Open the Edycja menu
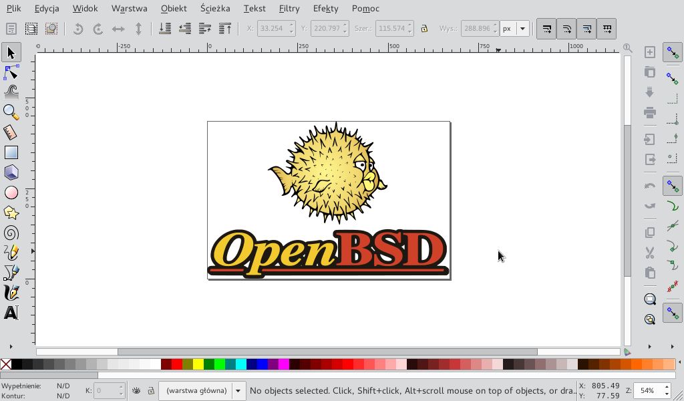This screenshot has height=401, width=684. pos(47,8)
